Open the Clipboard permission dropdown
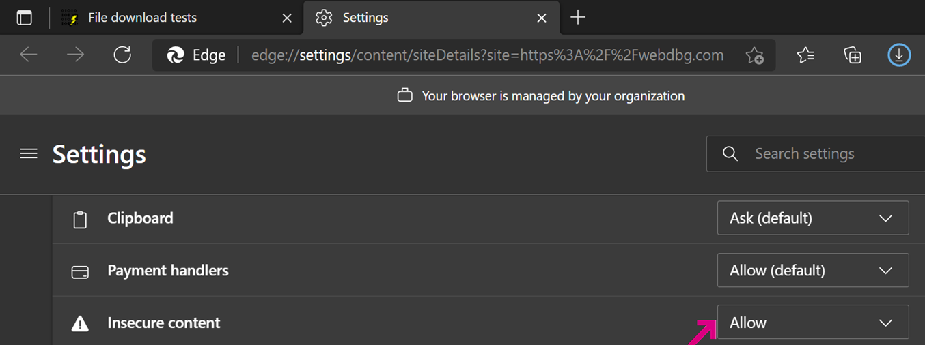This screenshot has width=925, height=345. coord(812,218)
